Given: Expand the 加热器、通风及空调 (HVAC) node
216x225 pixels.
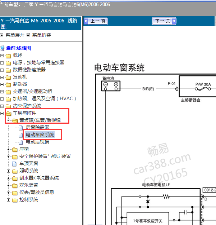Looking at the screenshot, I should 2,99.
